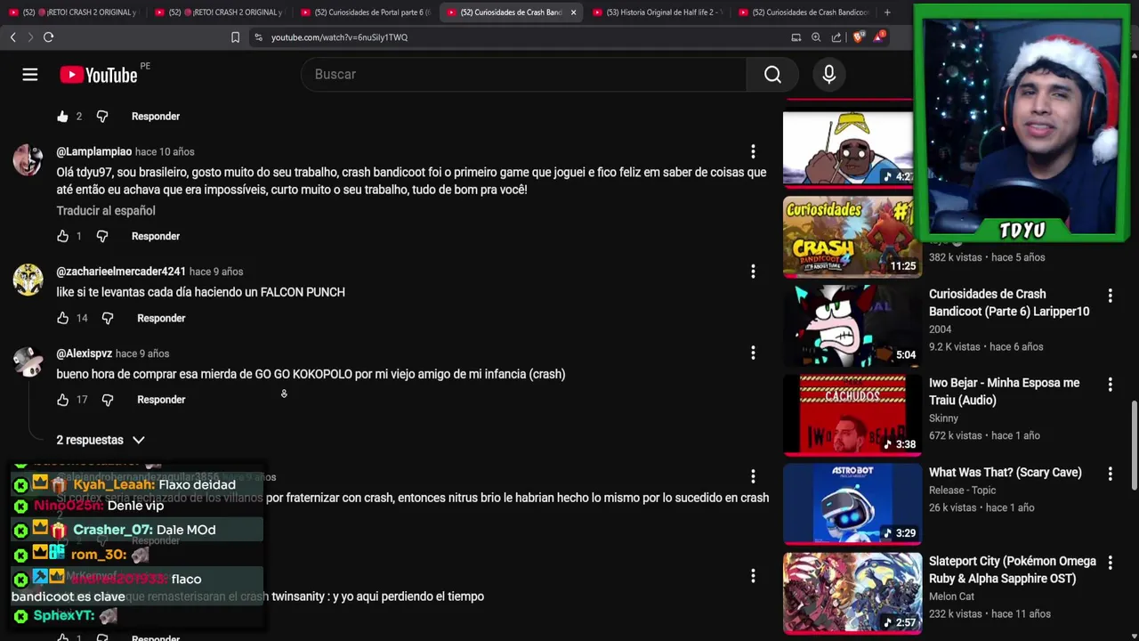Open the Iwo Bejar 3:38 thumbnail
This screenshot has width=1139, height=641.
(852, 415)
